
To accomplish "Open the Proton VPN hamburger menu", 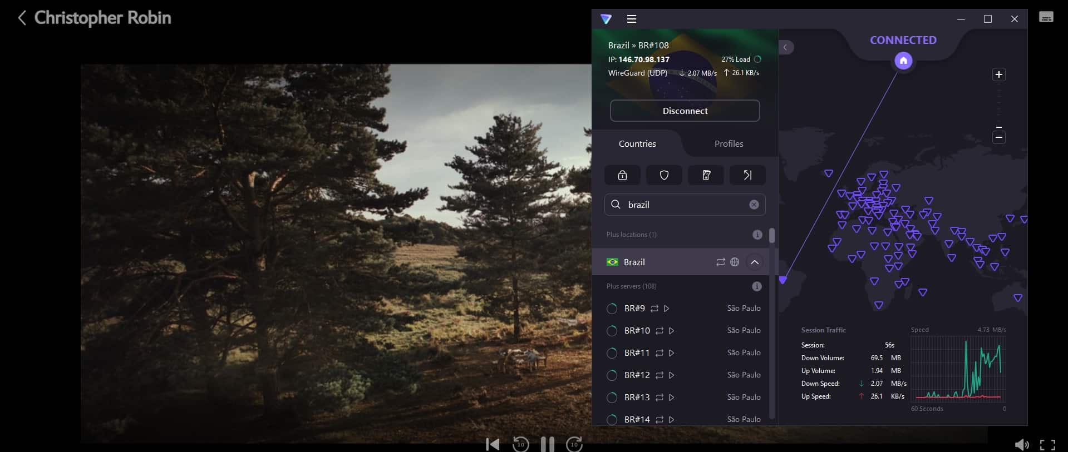I will [631, 19].
